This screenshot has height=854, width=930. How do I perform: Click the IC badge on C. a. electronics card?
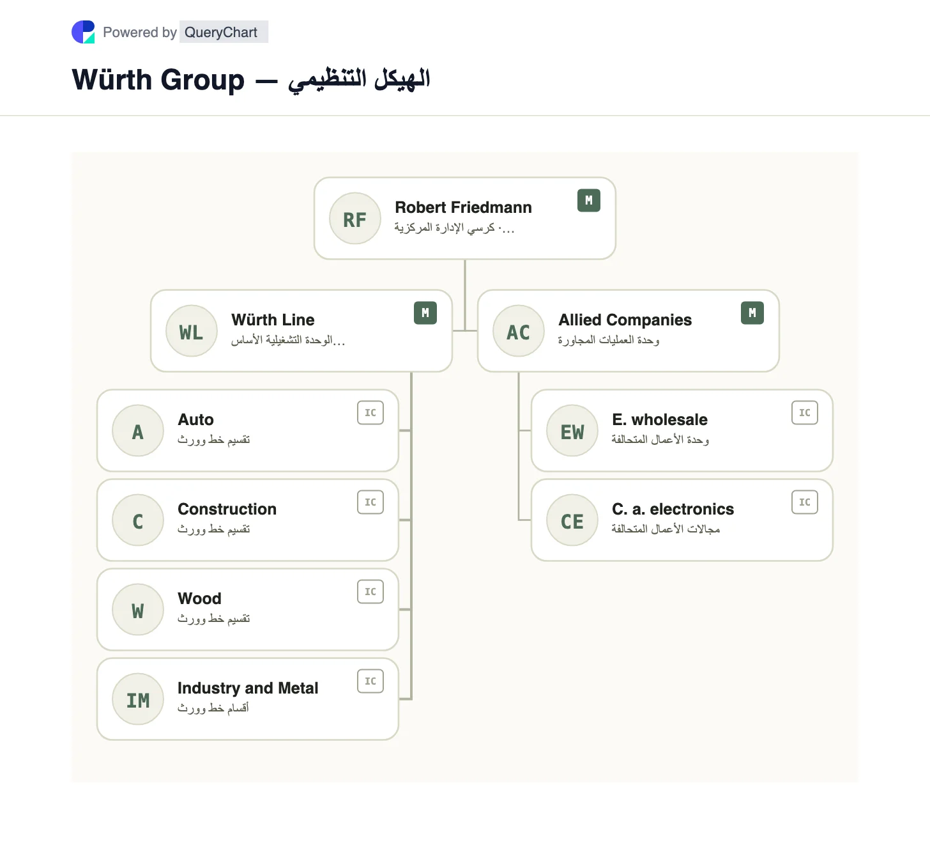pyautogui.click(x=805, y=502)
